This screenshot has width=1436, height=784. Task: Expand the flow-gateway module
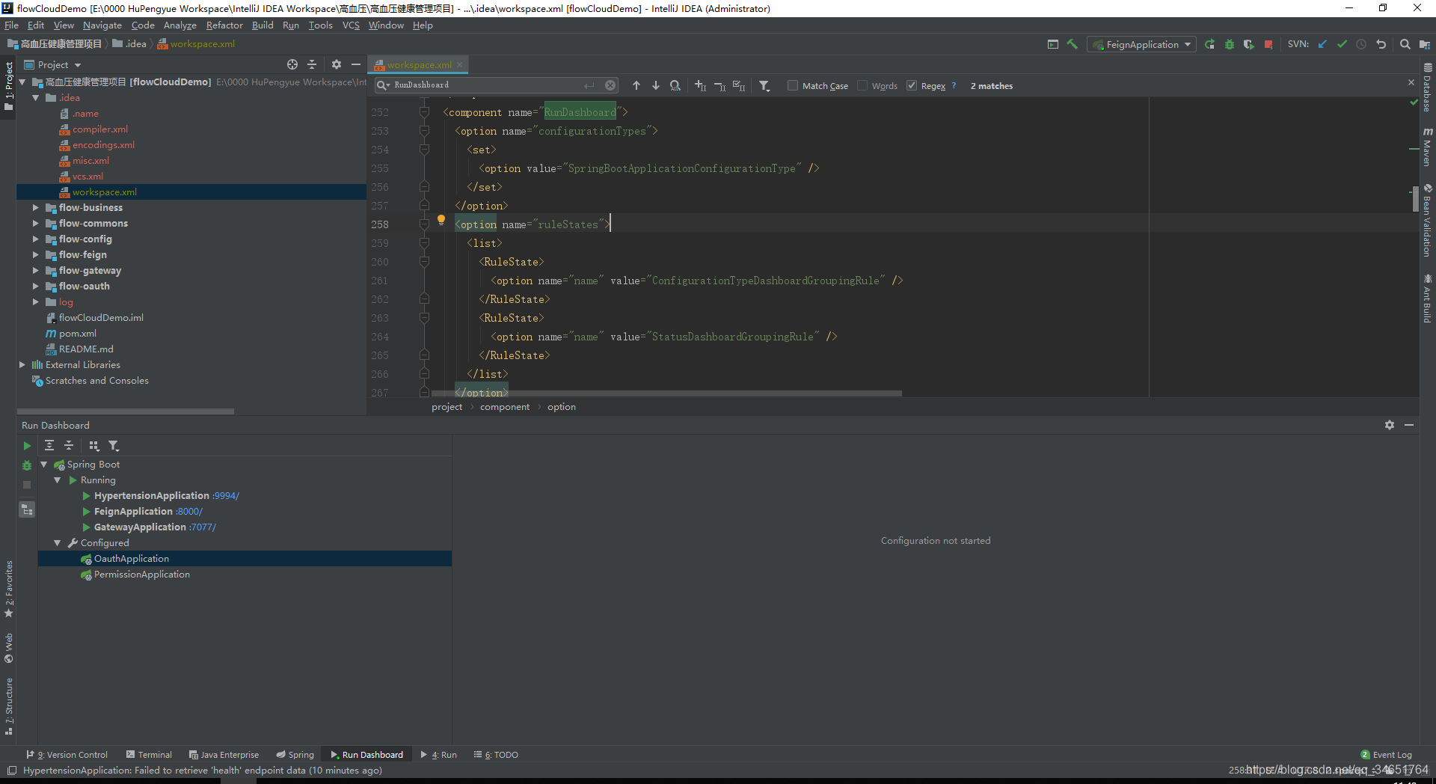click(x=35, y=270)
